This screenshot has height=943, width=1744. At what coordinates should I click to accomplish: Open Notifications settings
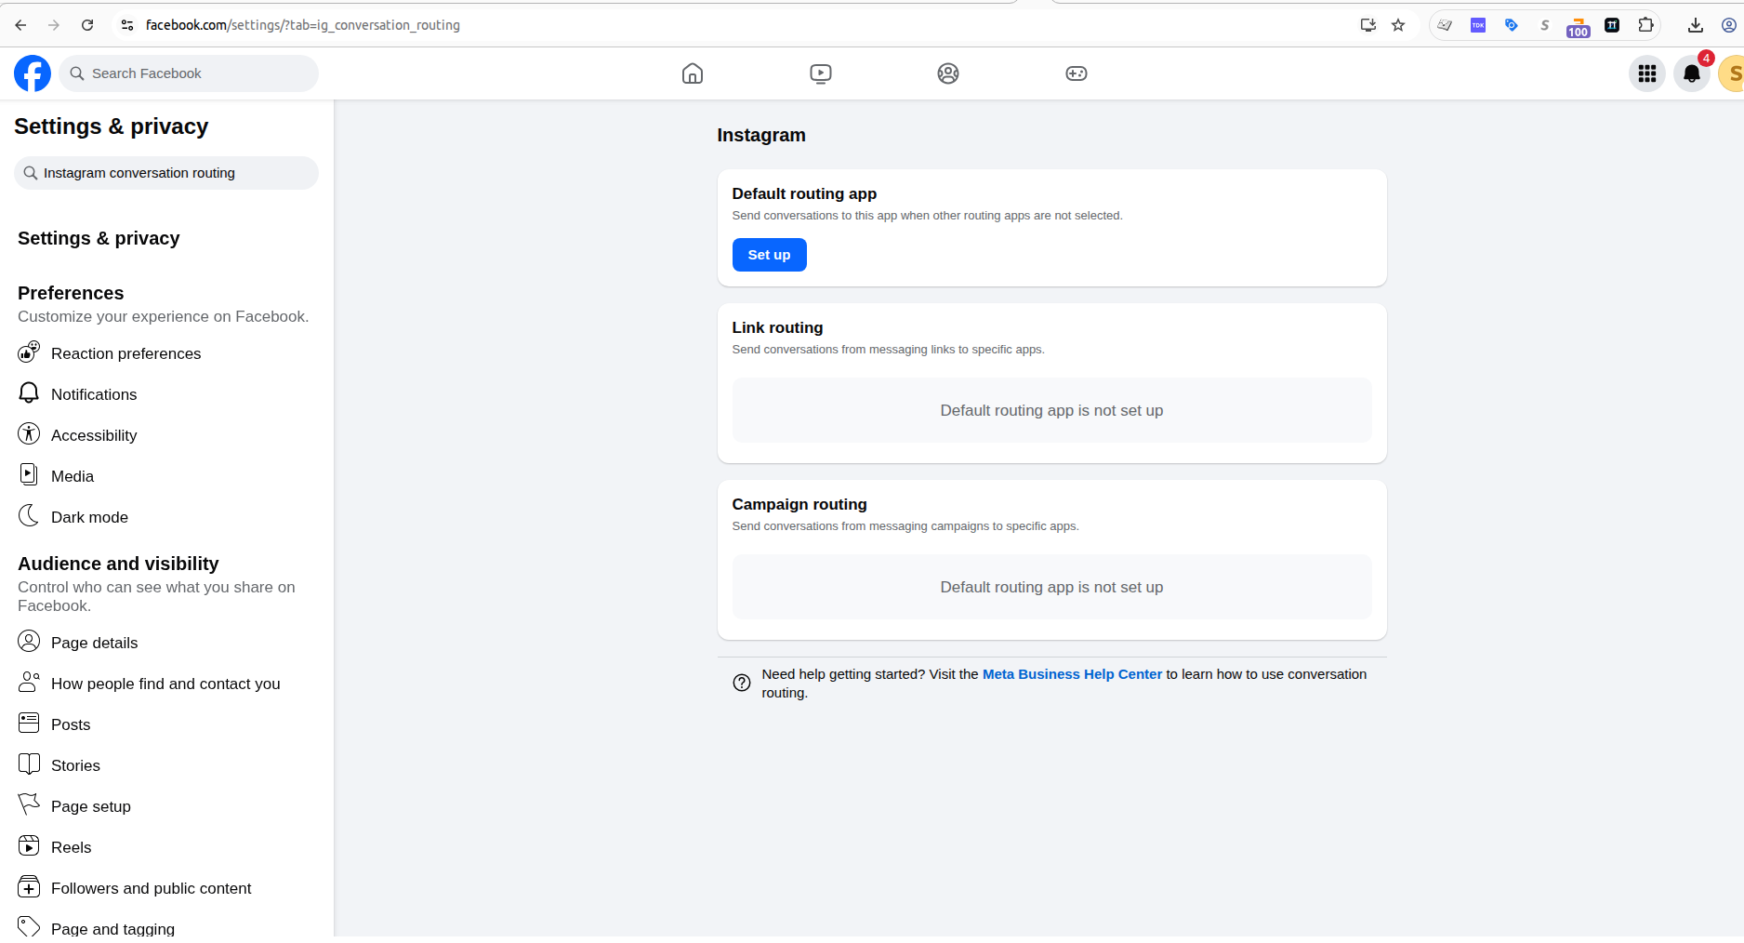tap(166, 394)
